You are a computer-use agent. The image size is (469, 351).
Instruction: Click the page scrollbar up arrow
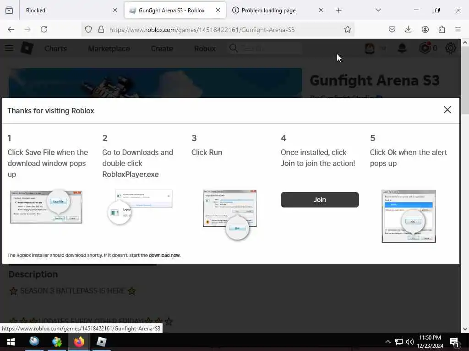click(x=465, y=43)
